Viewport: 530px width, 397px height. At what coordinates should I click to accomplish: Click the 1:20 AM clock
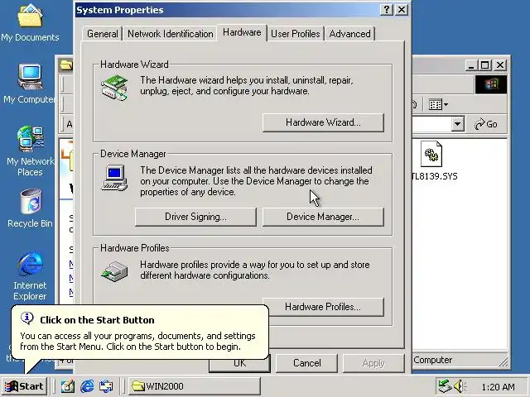(498, 387)
